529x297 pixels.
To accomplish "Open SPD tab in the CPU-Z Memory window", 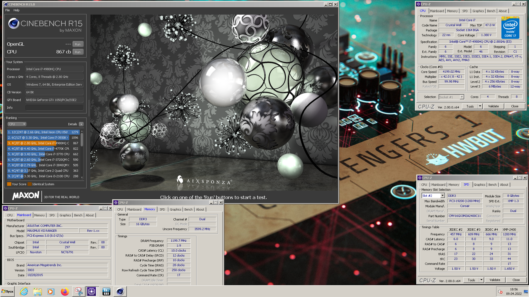I will click(x=162, y=209).
